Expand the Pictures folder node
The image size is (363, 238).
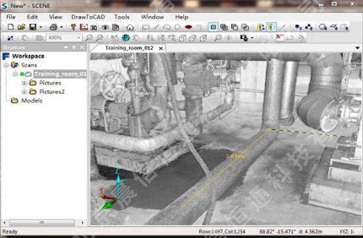24,83
